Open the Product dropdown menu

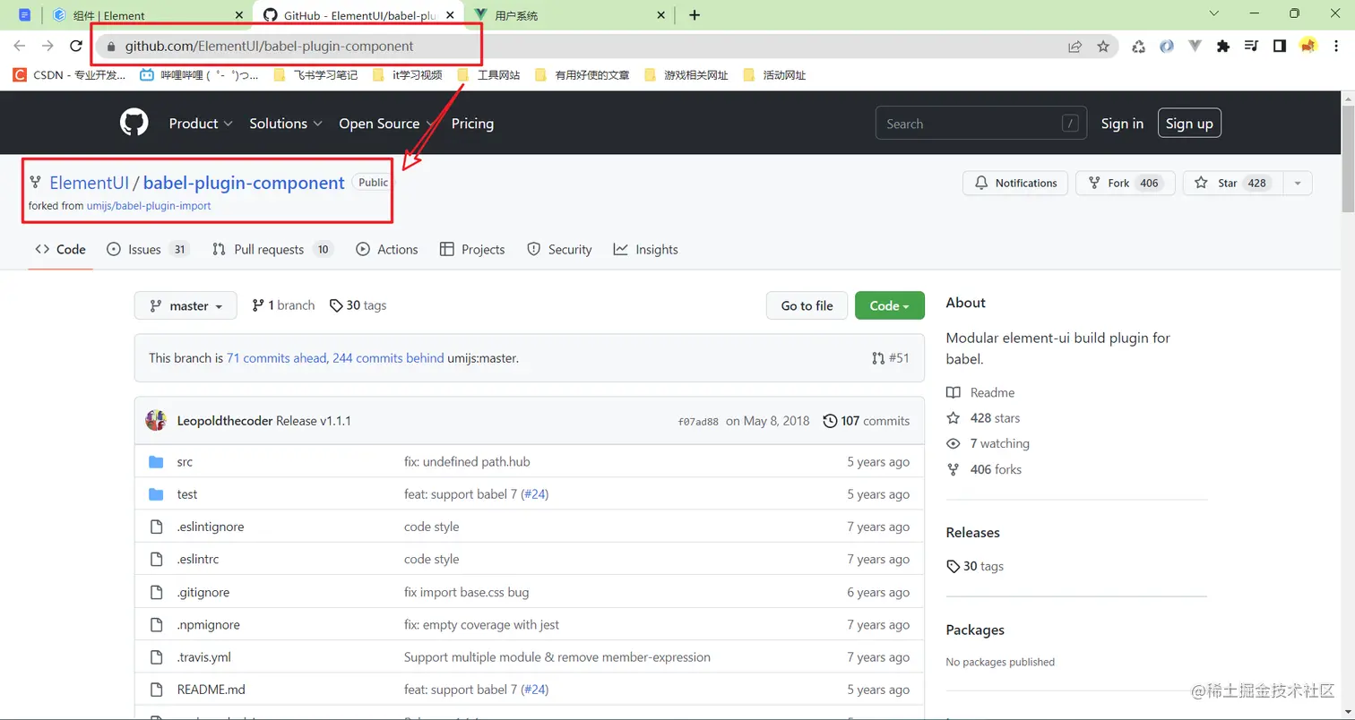(201, 124)
